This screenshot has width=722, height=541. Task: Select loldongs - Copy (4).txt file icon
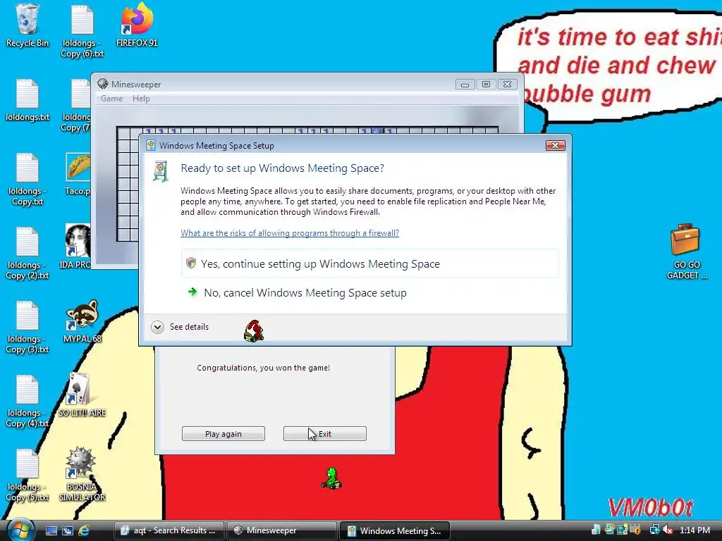[27, 401]
